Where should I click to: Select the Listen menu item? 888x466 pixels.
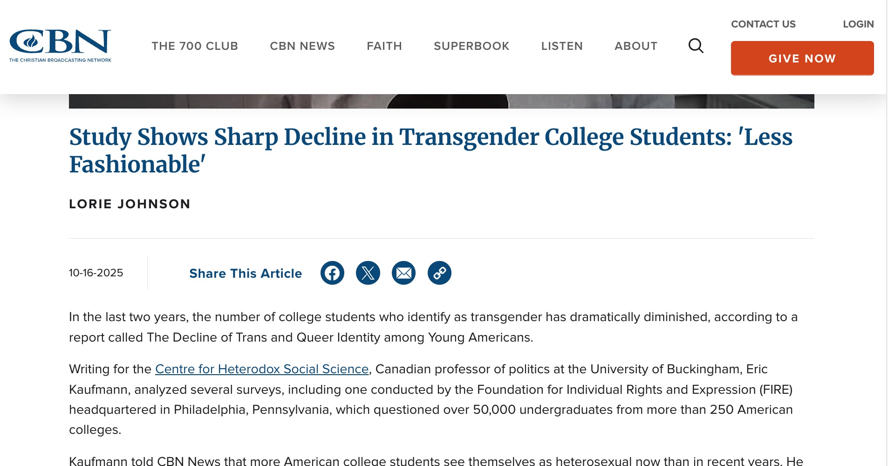[562, 46]
